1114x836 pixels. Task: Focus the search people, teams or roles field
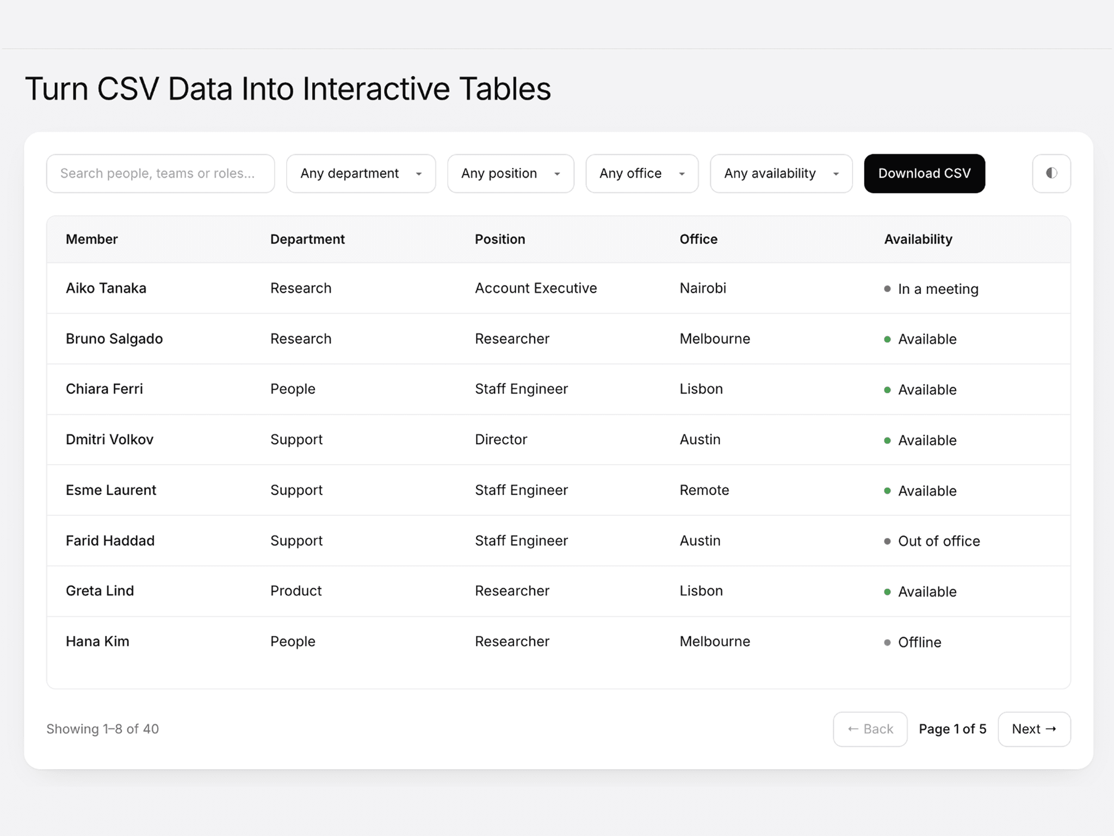point(160,173)
